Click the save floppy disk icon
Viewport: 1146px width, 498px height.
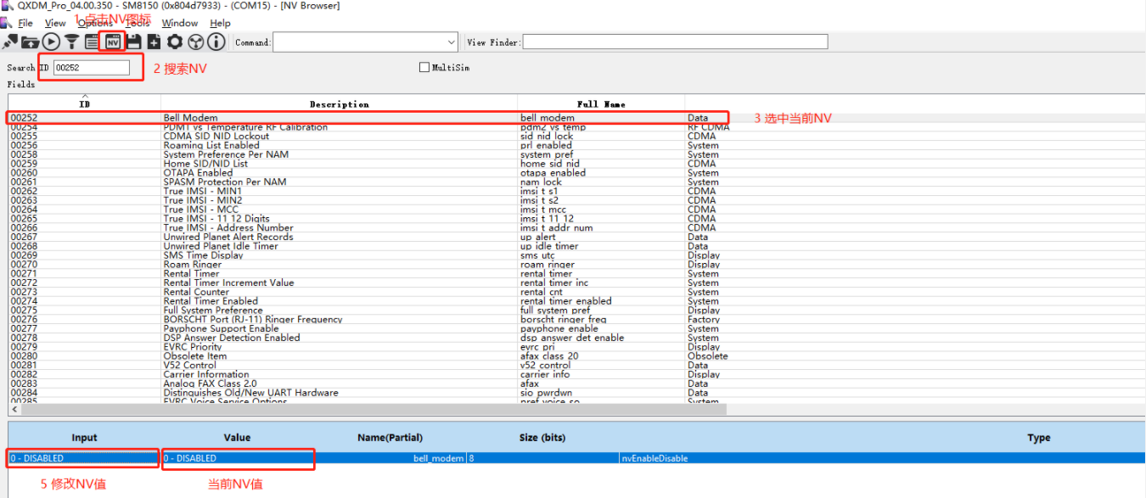134,41
